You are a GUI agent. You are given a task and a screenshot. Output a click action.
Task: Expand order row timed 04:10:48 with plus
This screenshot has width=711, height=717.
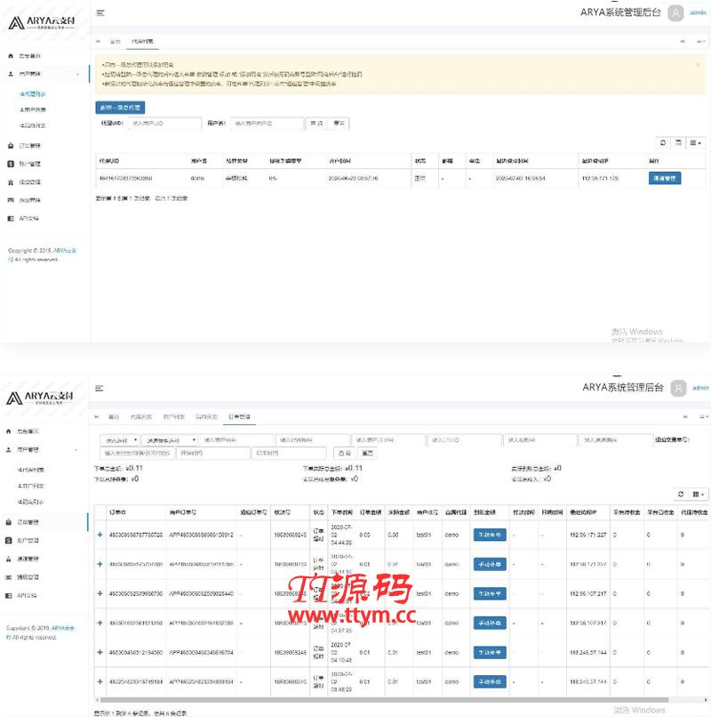[100, 652]
